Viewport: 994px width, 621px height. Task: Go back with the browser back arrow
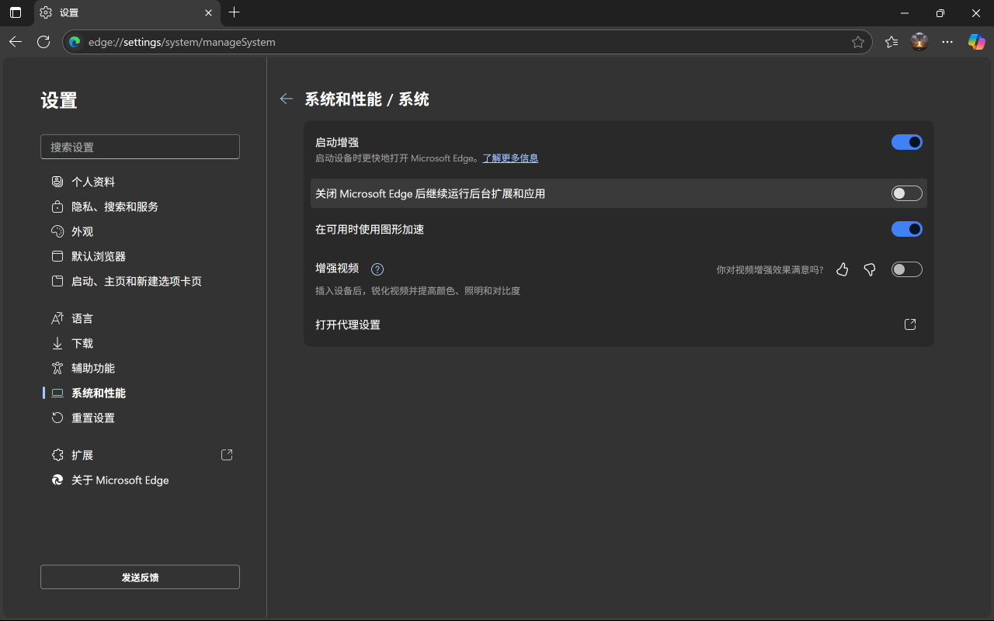16,42
